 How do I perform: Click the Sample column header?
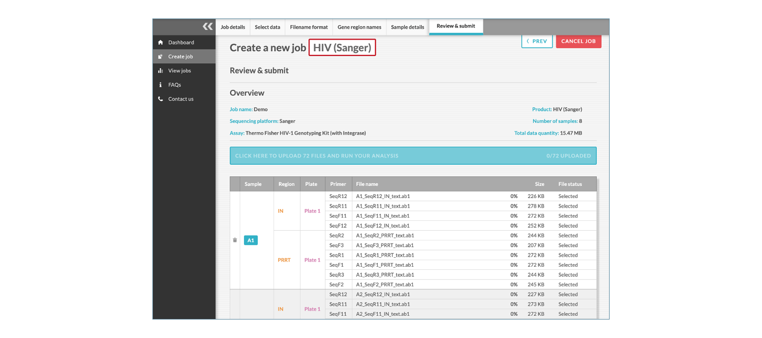tap(253, 184)
